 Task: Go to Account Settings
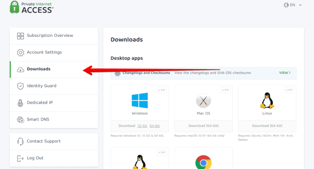tap(44, 52)
